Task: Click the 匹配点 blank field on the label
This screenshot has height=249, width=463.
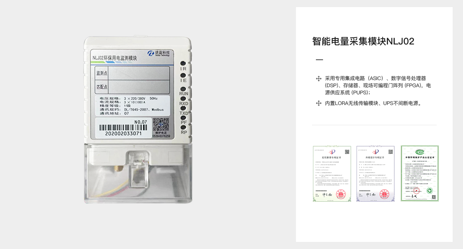Action: (x=139, y=87)
